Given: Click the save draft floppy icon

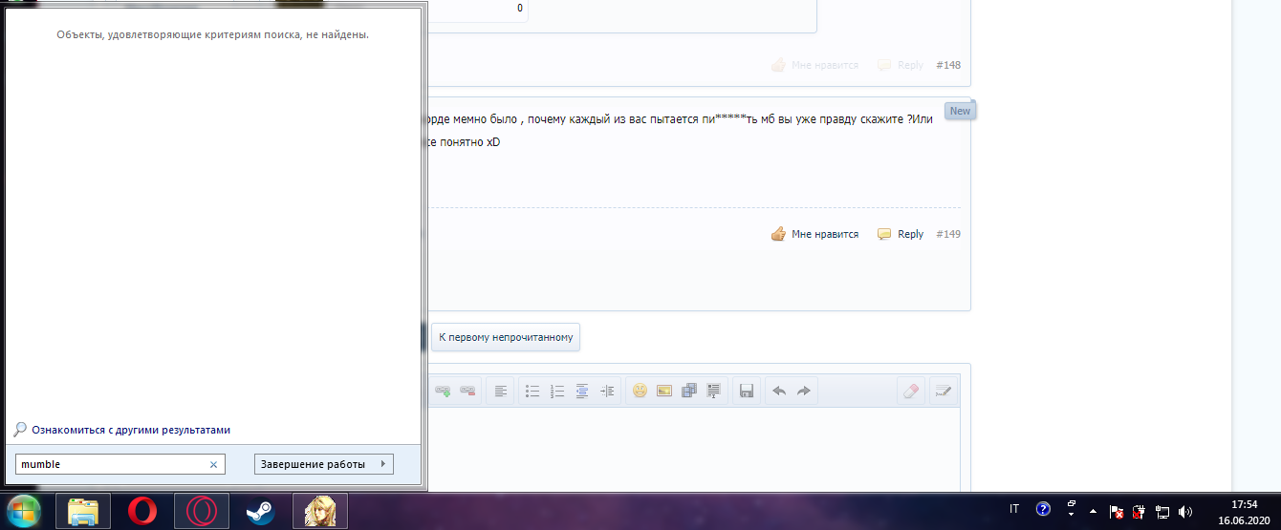Looking at the screenshot, I should (747, 391).
